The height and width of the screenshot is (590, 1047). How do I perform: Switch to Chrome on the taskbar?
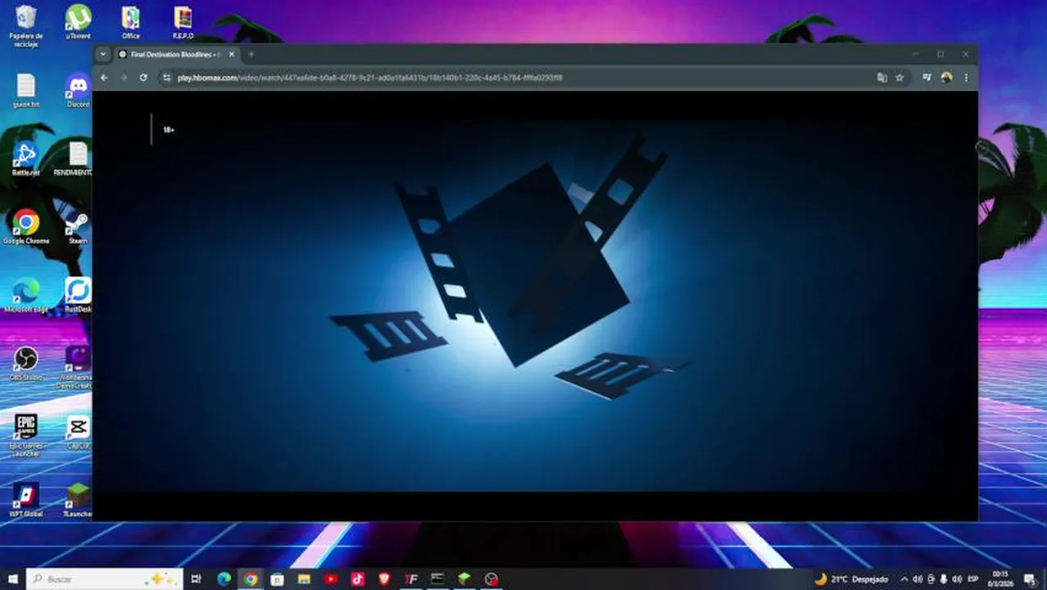(x=250, y=579)
